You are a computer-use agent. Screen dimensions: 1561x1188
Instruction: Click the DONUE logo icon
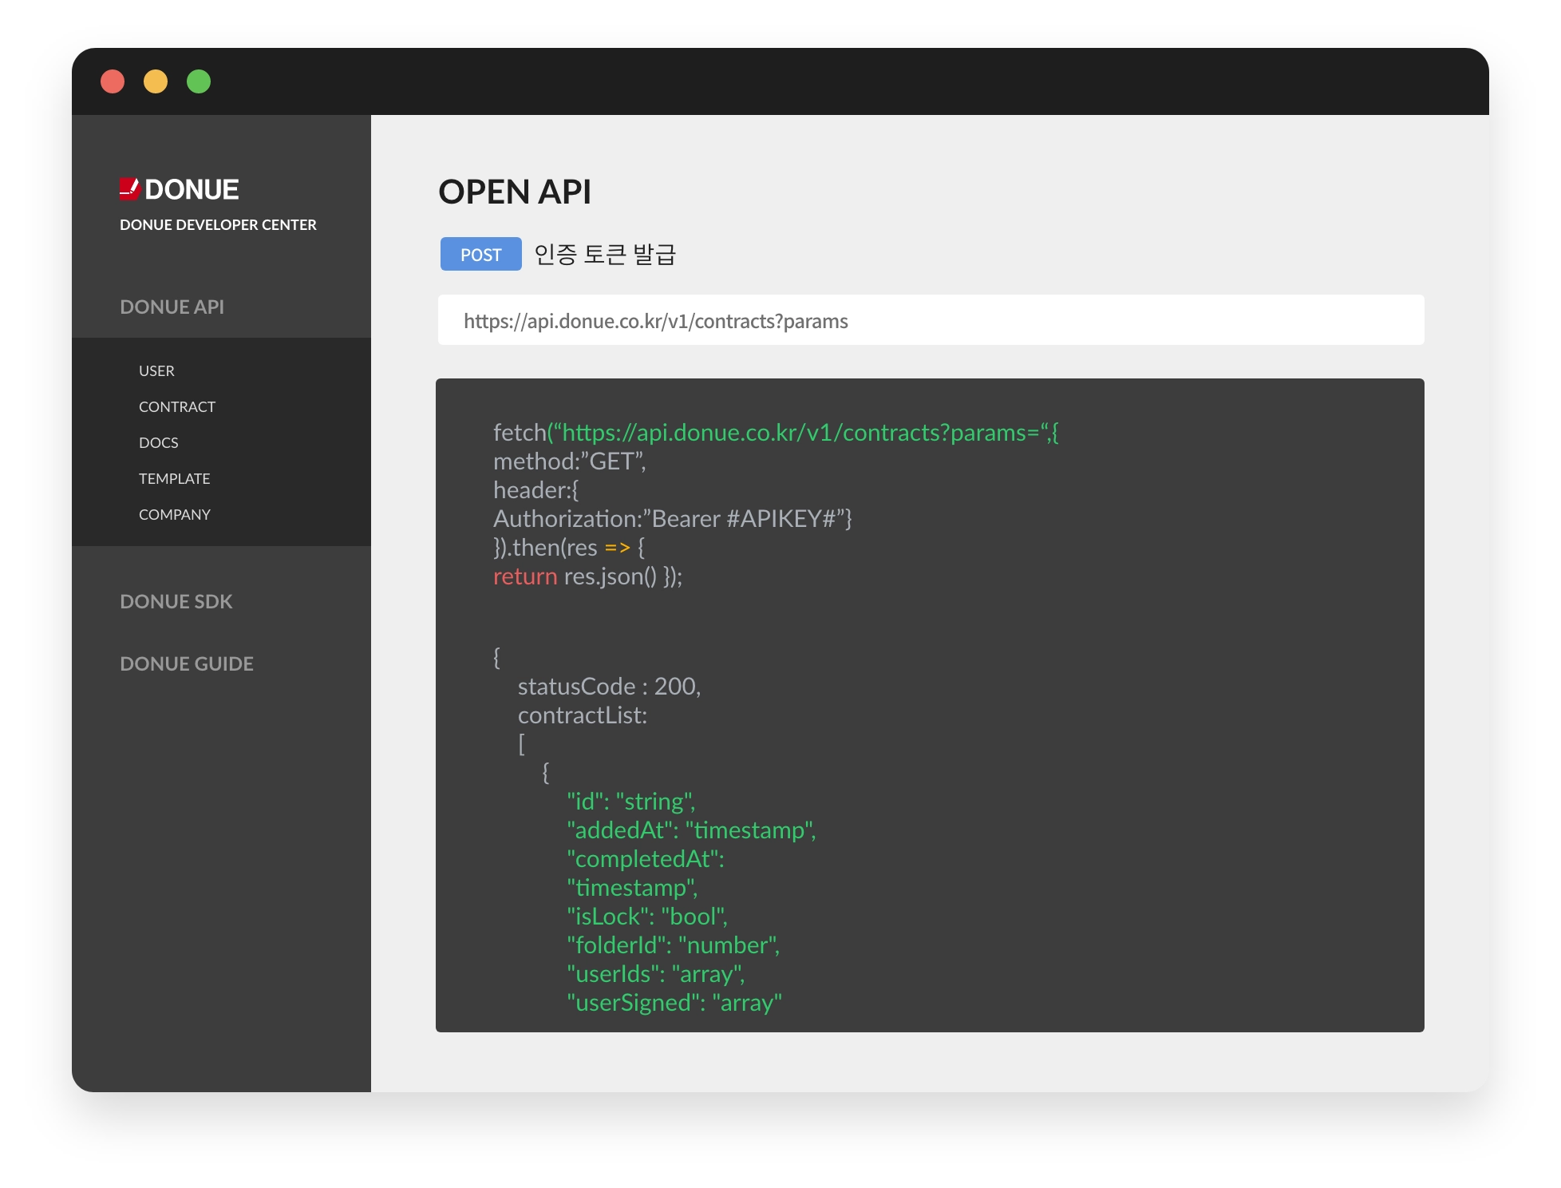(129, 189)
